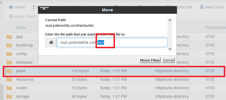Click the home icon beside the path field

(x=51, y=42)
